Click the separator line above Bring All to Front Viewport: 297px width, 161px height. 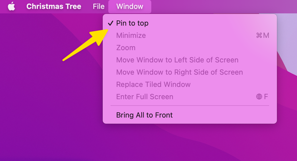[x=190, y=106]
